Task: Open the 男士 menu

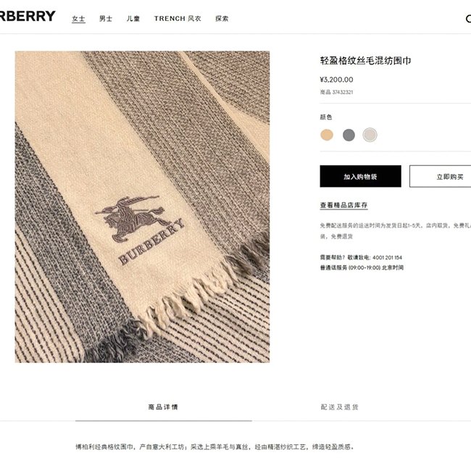Action: [106, 19]
